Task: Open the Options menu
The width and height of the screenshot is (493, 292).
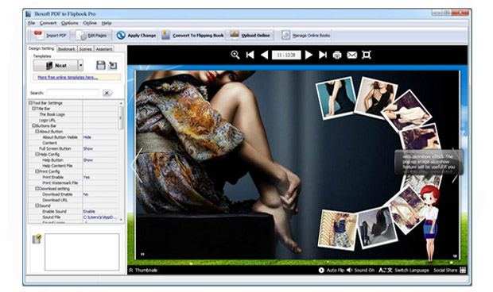Action: pos(69,23)
